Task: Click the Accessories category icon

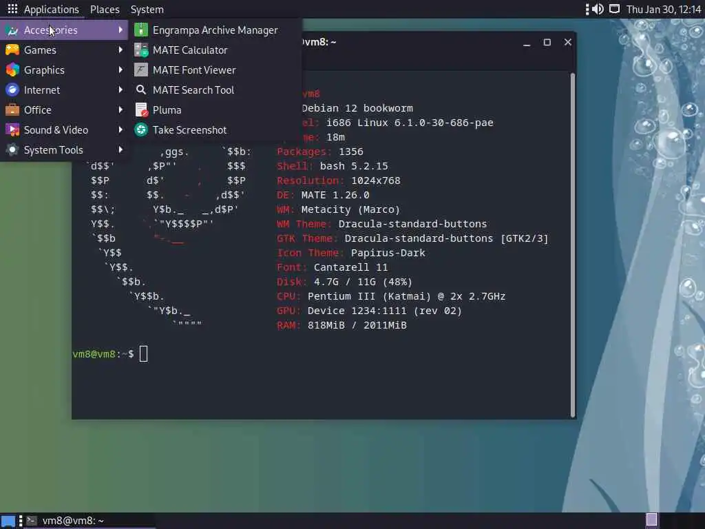Action: tap(12, 30)
